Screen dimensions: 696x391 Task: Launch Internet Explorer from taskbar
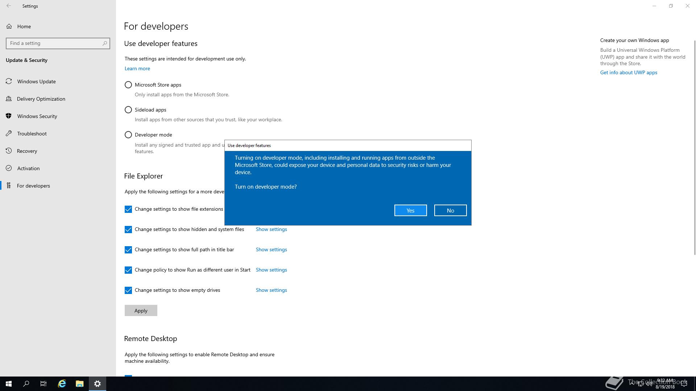[62, 384]
